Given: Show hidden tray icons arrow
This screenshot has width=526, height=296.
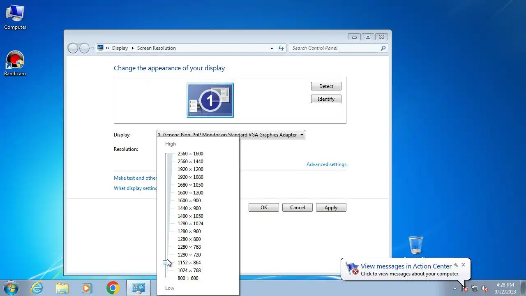Looking at the screenshot, I should (454, 288).
